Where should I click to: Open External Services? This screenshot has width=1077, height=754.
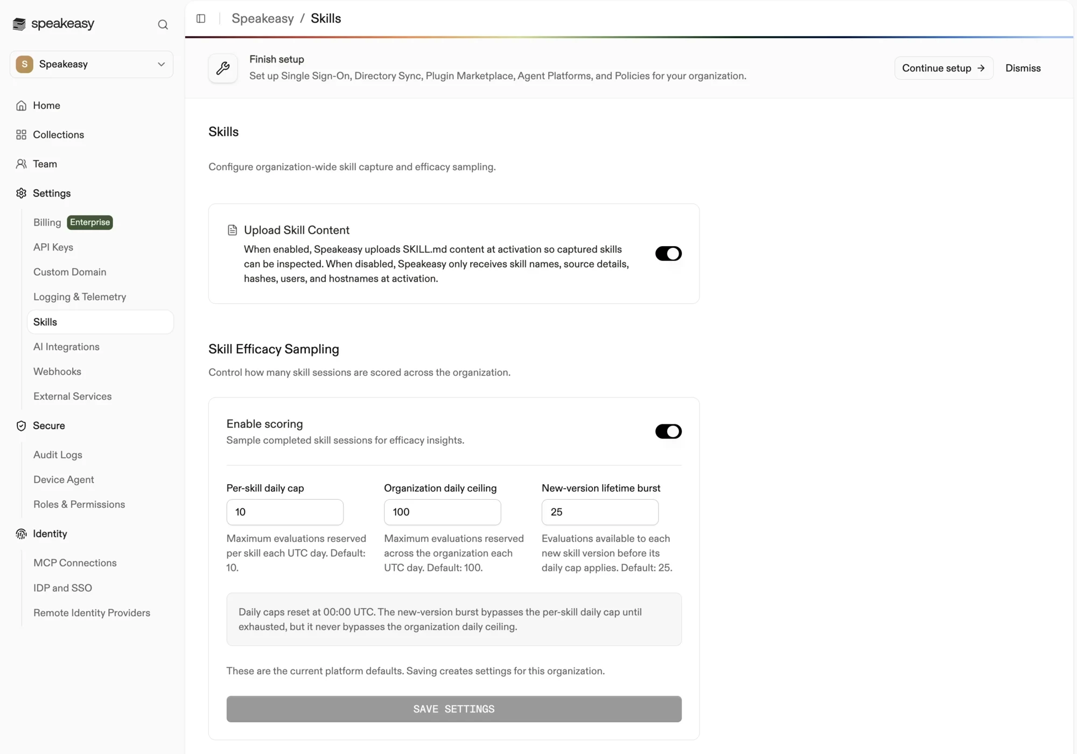[73, 396]
